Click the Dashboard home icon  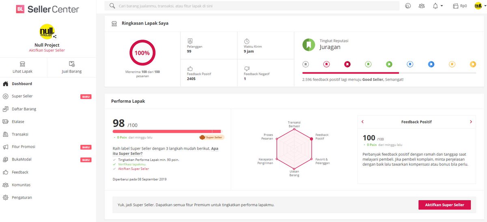(x=5, y=84)
